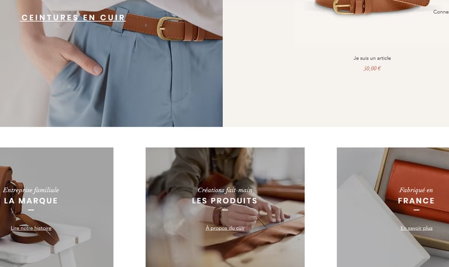Viewport: 449px width, 267px height.
Task: Open the À propos du cuir link
Action: coord(225,228)
